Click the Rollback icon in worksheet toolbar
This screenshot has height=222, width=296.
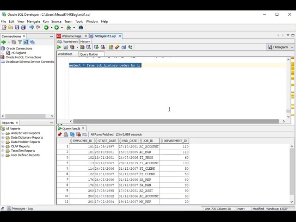(102, 47)
